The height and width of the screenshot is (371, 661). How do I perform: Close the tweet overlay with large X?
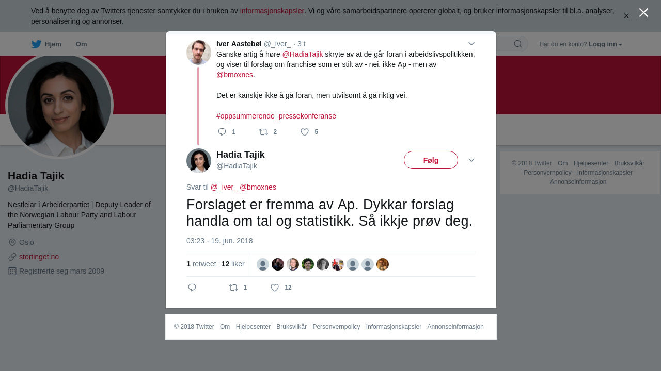click(643, 12)
